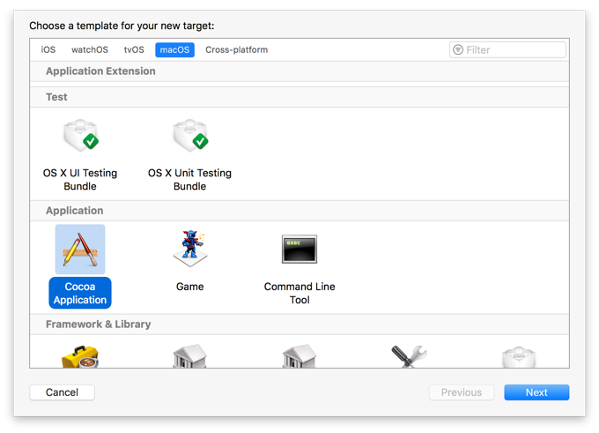
Task: Click the Previous button
Action: pyautogui.click(x=462, y=392)
